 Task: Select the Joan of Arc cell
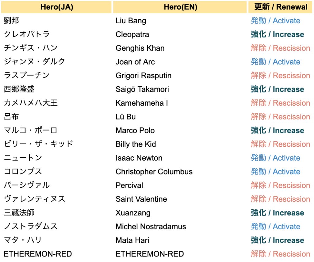[135, 62]
